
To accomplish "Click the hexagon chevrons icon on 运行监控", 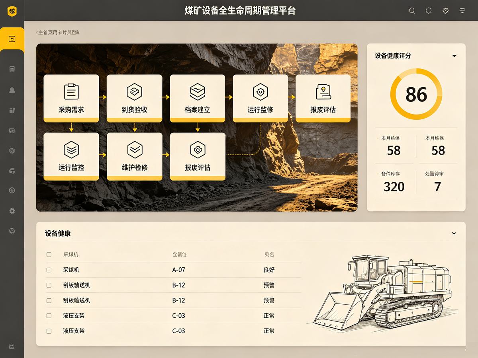I will pos(71,150).
